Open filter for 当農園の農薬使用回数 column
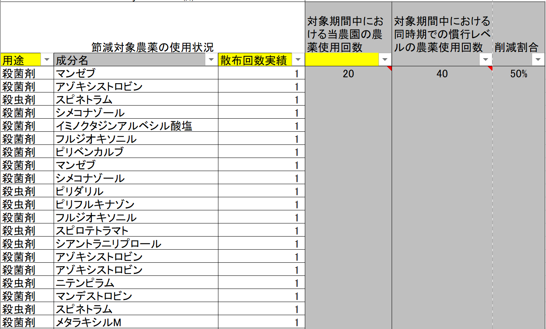 pos(385,60)
